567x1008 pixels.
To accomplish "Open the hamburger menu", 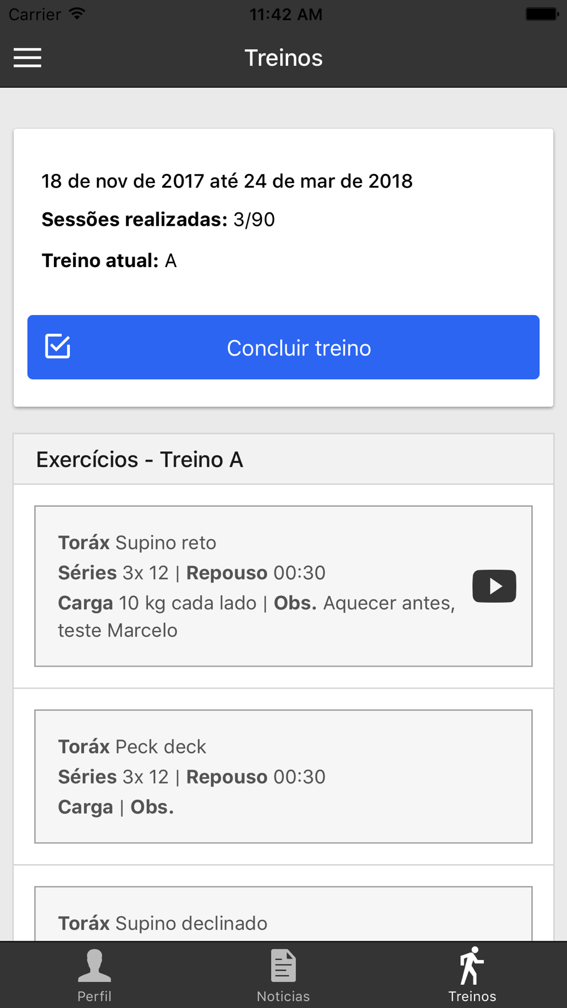I will coord(27,58).
